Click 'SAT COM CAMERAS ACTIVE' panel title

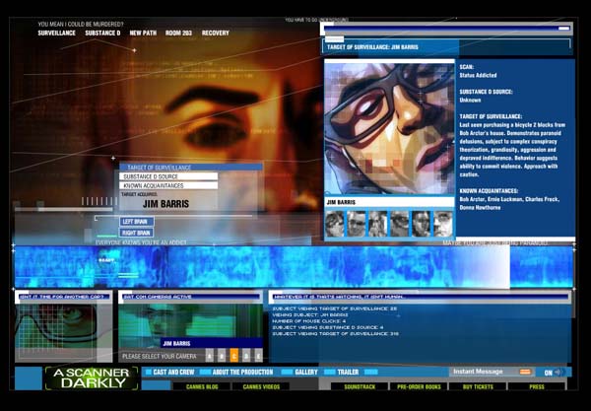click(x=158, y=297)
